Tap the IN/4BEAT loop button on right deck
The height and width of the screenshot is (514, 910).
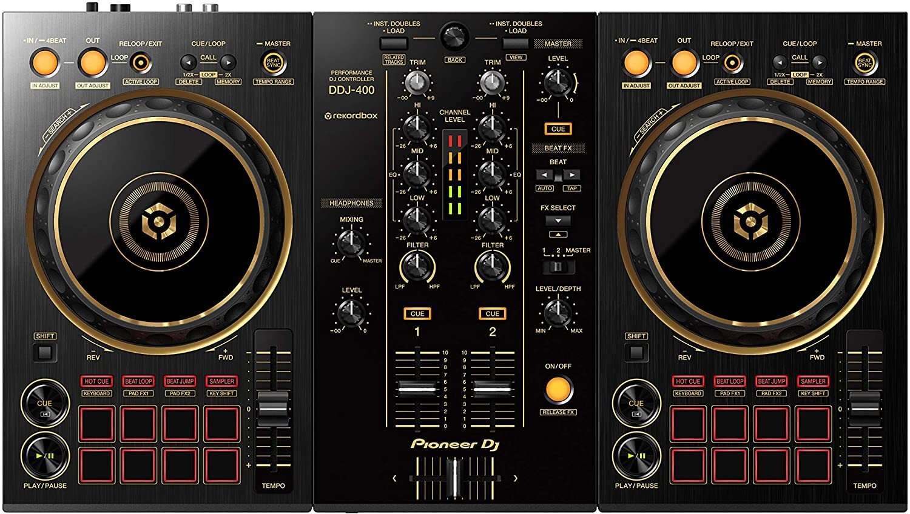pos(636,62)
